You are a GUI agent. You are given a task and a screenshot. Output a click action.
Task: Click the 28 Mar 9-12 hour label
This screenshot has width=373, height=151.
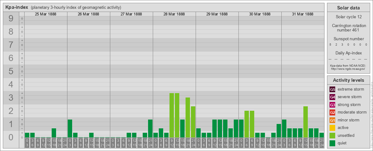pyautogui.click(x=172, y=143)
